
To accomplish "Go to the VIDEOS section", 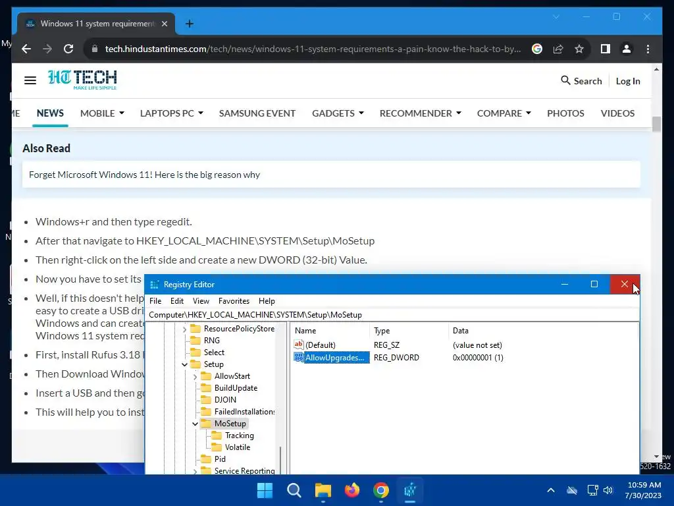I will (617, 113).
